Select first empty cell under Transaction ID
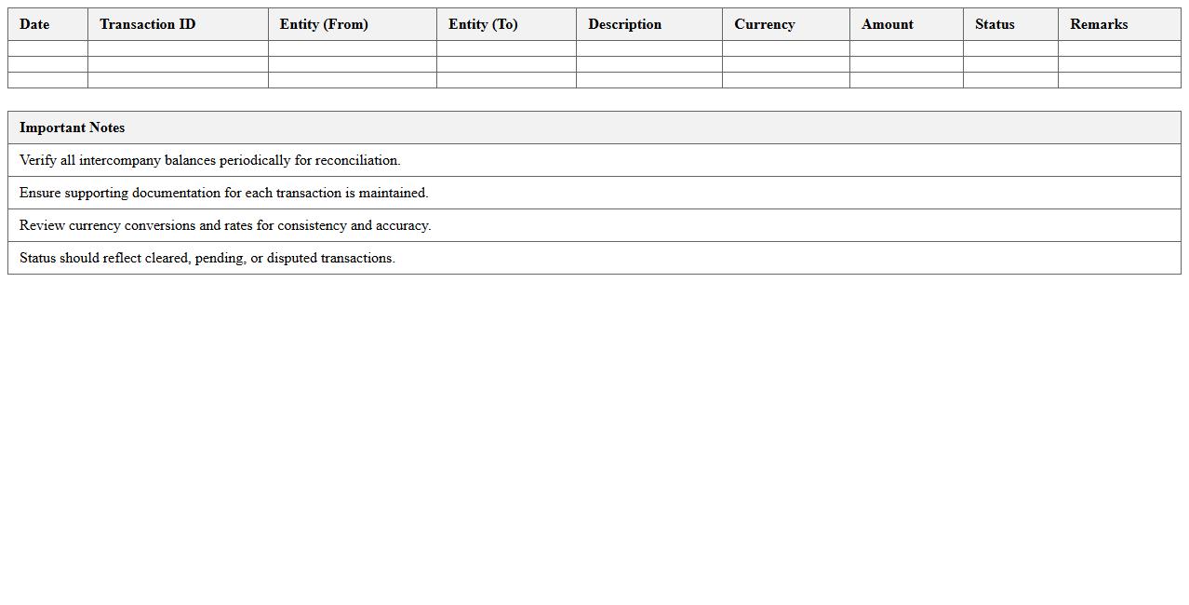 click(178, 48)
